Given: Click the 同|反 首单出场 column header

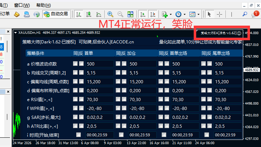Looking at the screenshot, I should coord(179,53).
